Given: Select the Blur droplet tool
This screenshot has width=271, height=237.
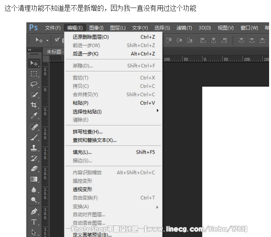Looking at the screenshot, I should [x=34, y=190].
